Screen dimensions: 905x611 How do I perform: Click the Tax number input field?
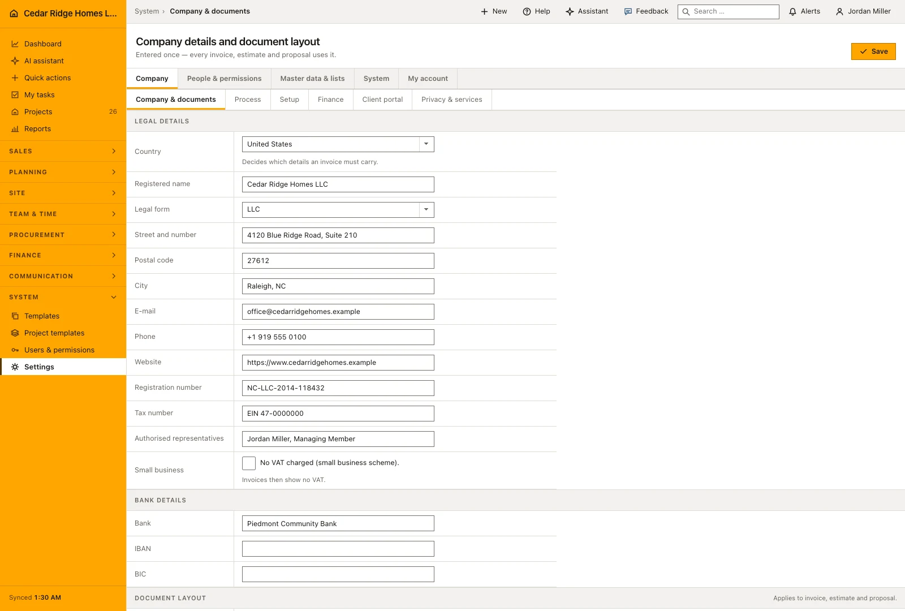tap(338, 414)
